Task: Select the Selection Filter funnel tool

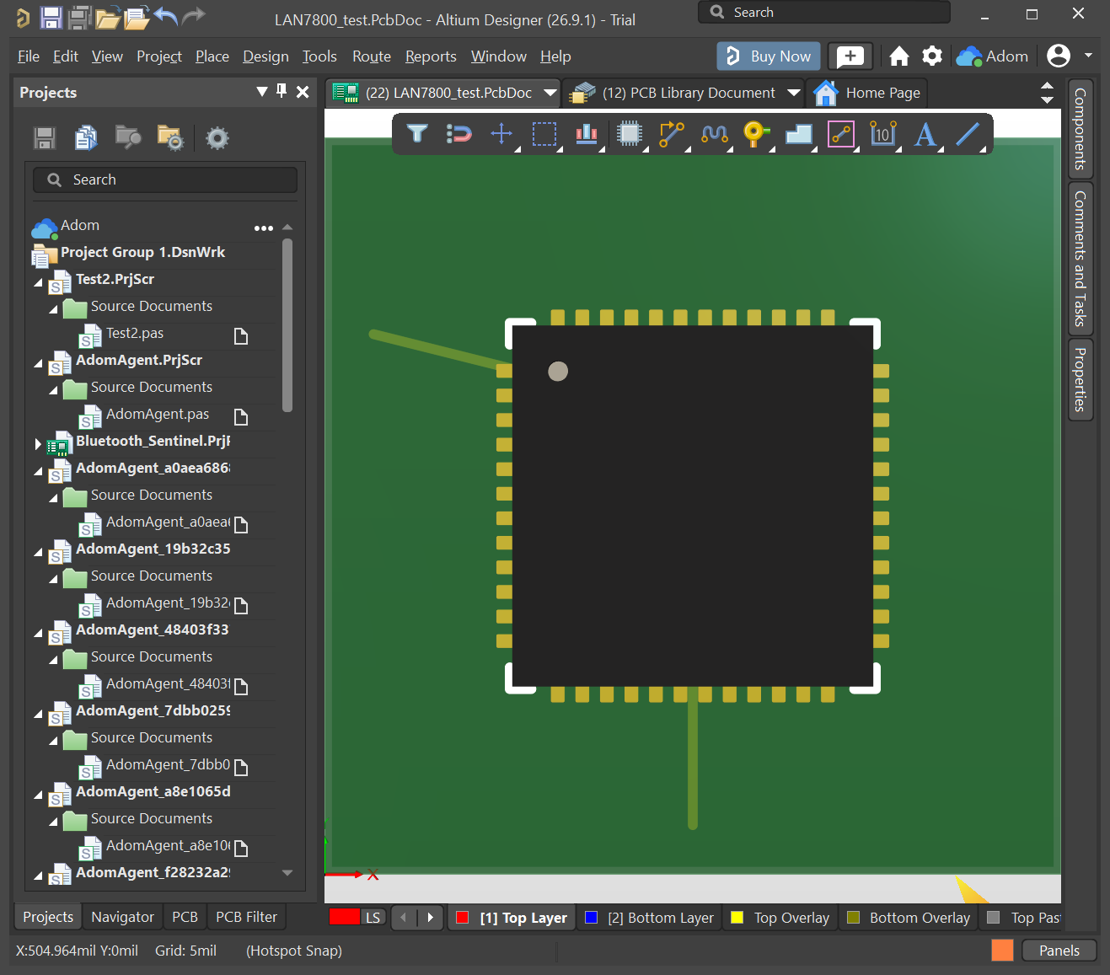Action: click(417, 133)
